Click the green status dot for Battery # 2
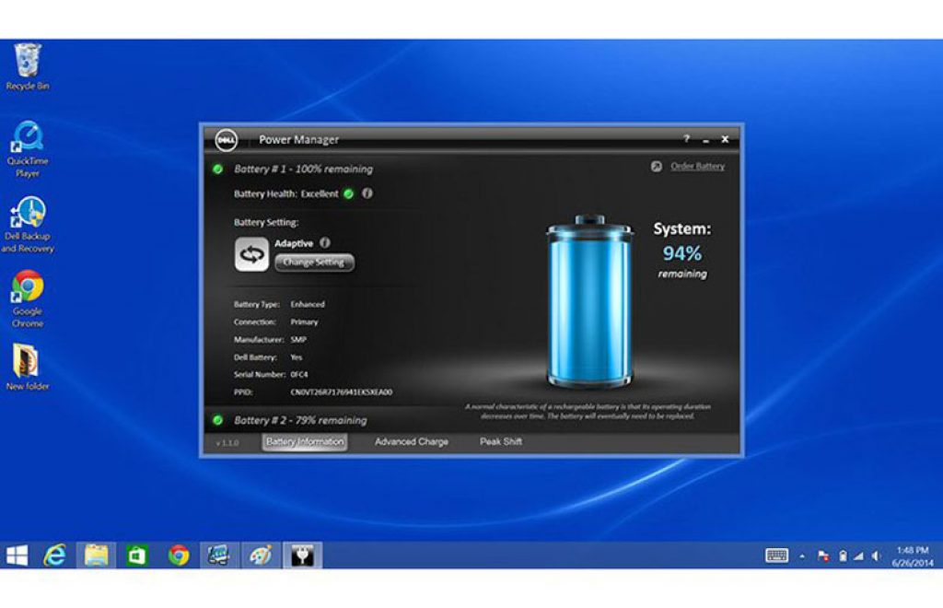This screenshot has width=943, height=608. tap(217, 420)
